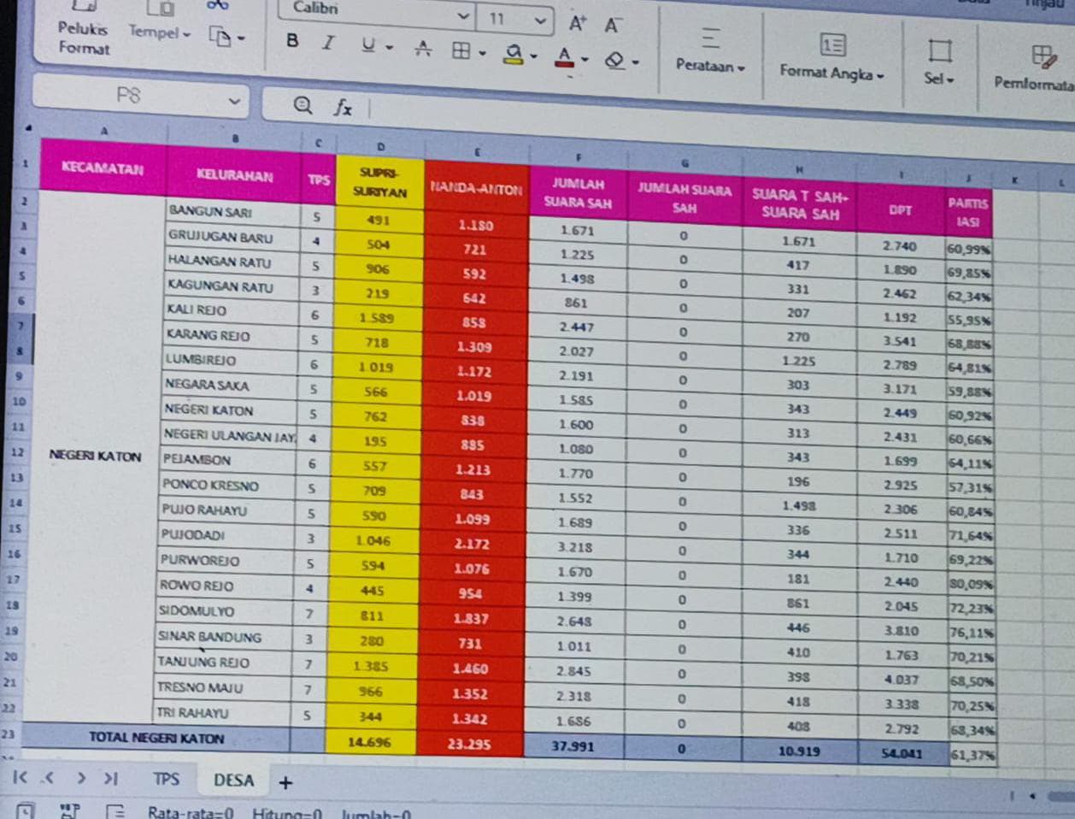Open the fill color dropdown arrow
1075x819 pixels.
point(534,57)
